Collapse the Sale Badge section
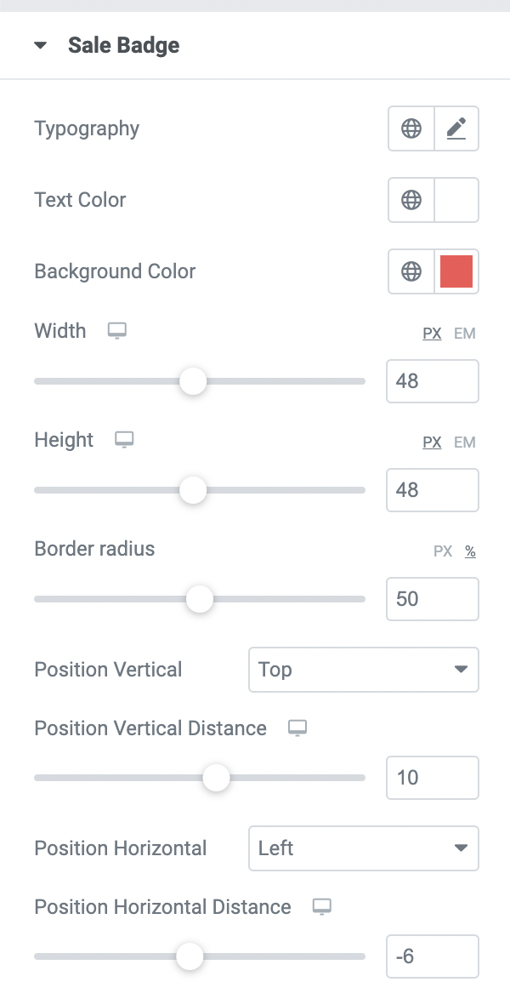 [x=41, y=45]
